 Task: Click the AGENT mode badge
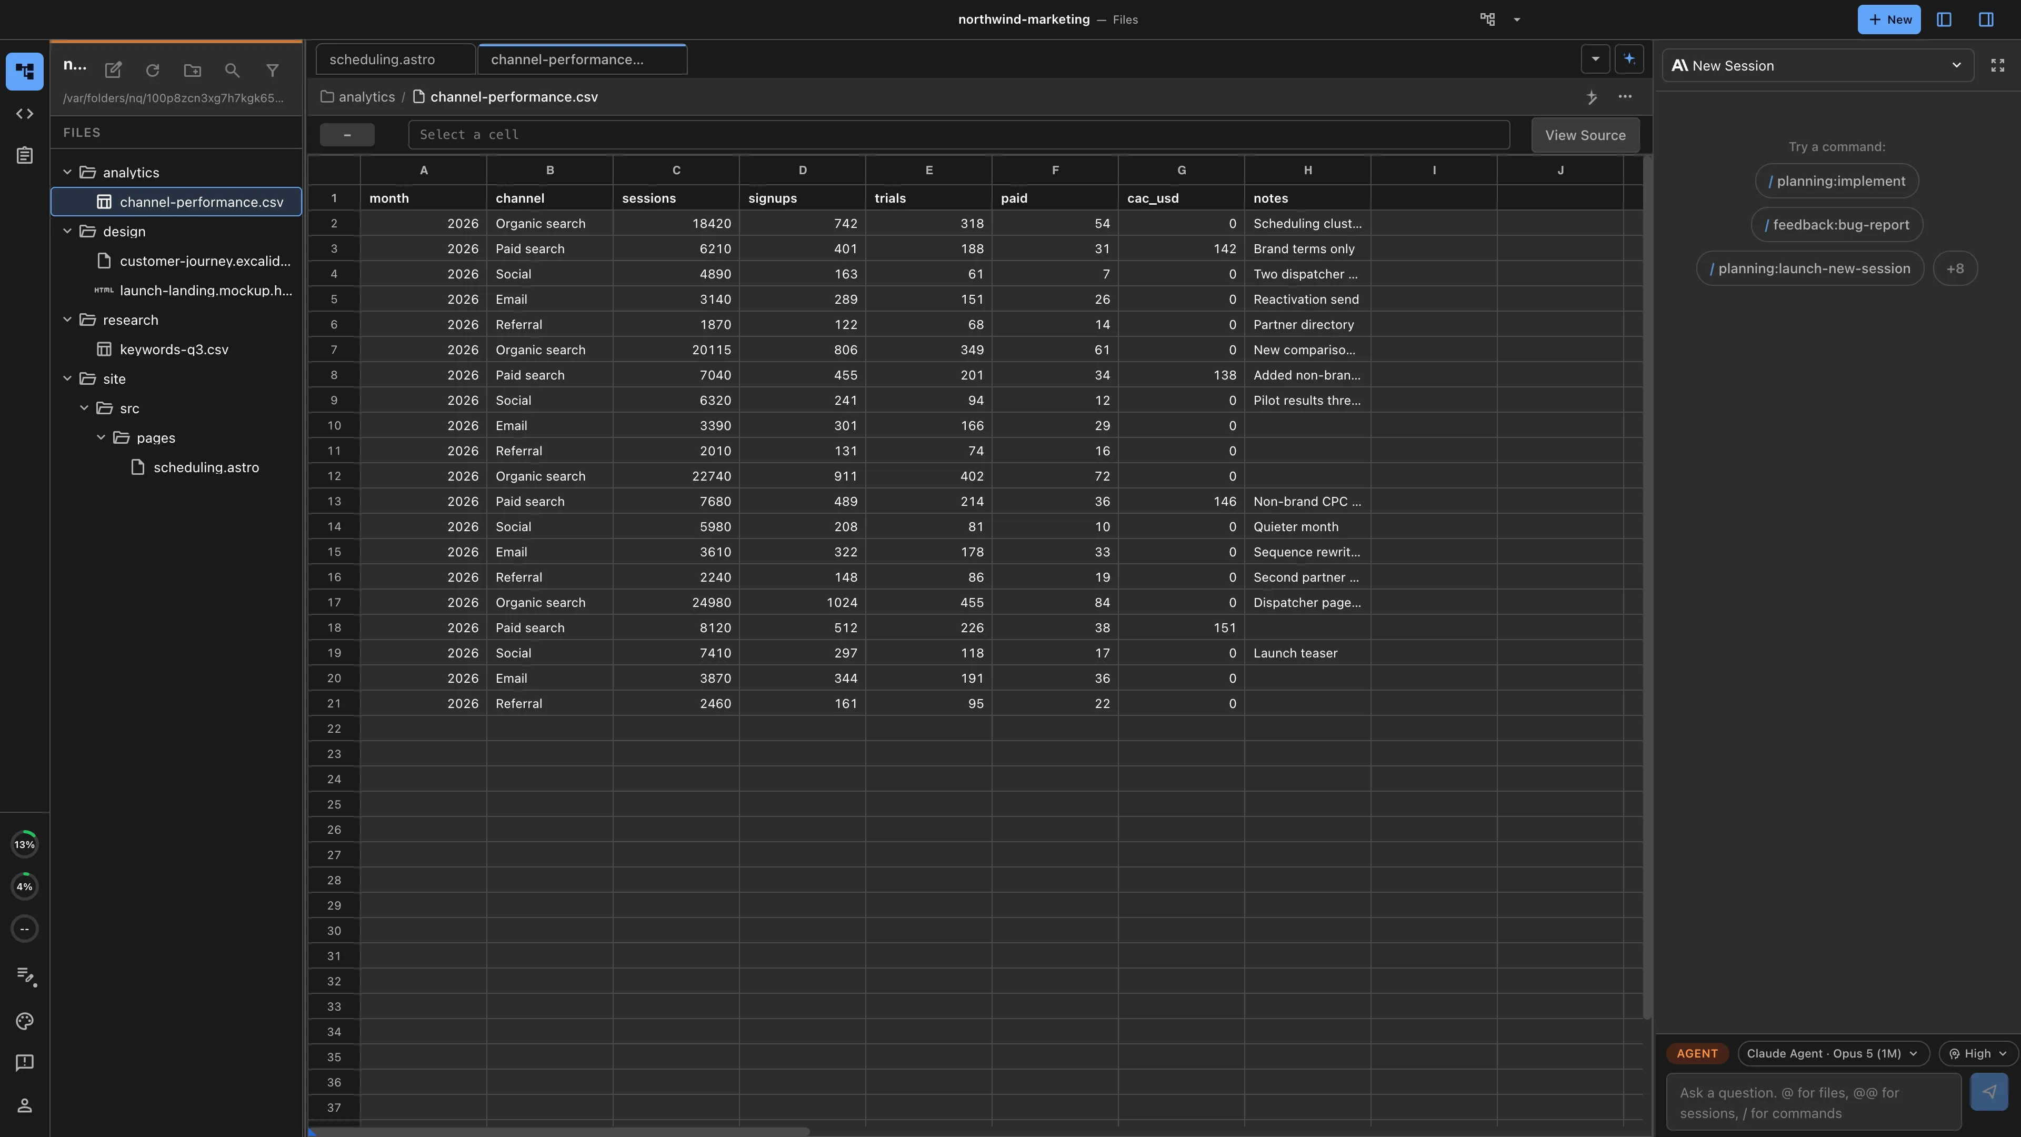click(1697, 1053)
